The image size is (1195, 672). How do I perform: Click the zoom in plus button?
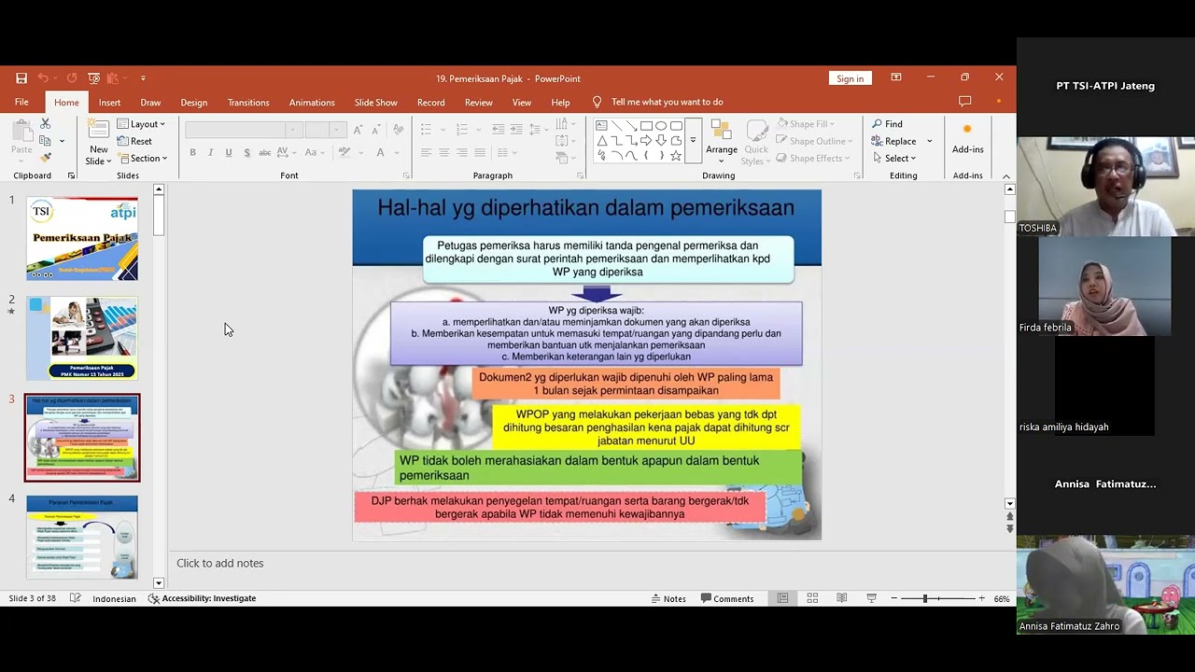coord(981,598)
